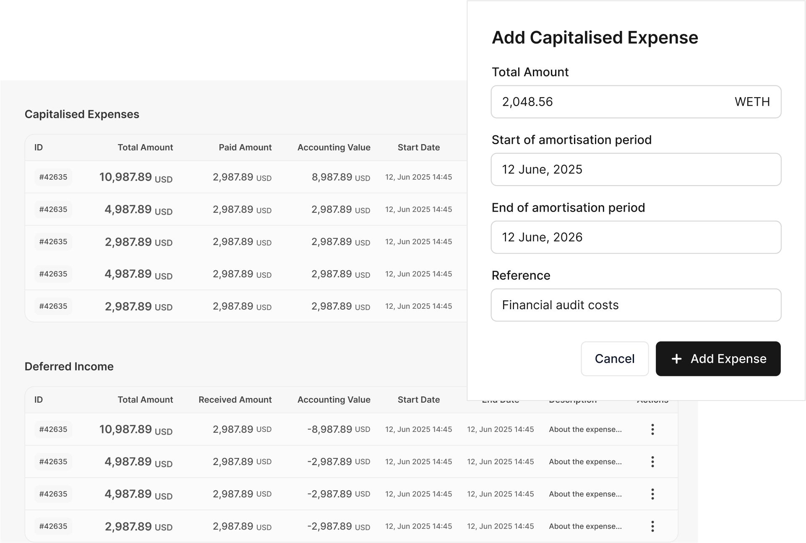Sort capitalised expenses by Total Amount header

145,147
